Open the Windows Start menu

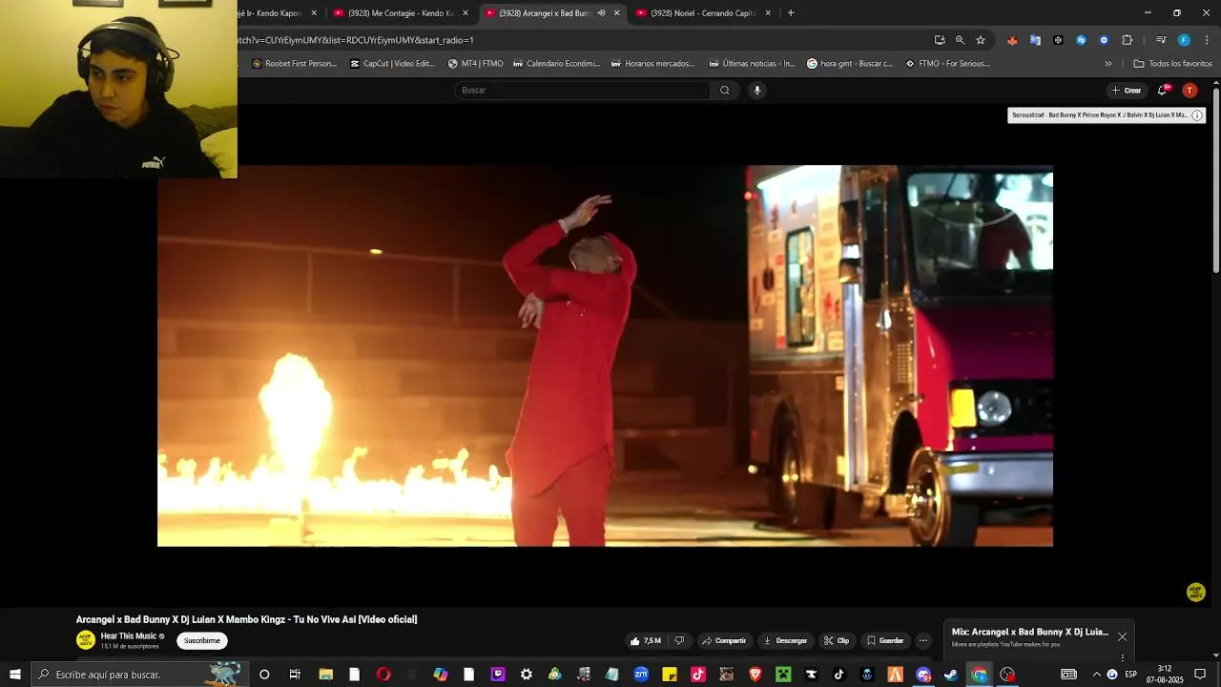click(x=15, y=675)
